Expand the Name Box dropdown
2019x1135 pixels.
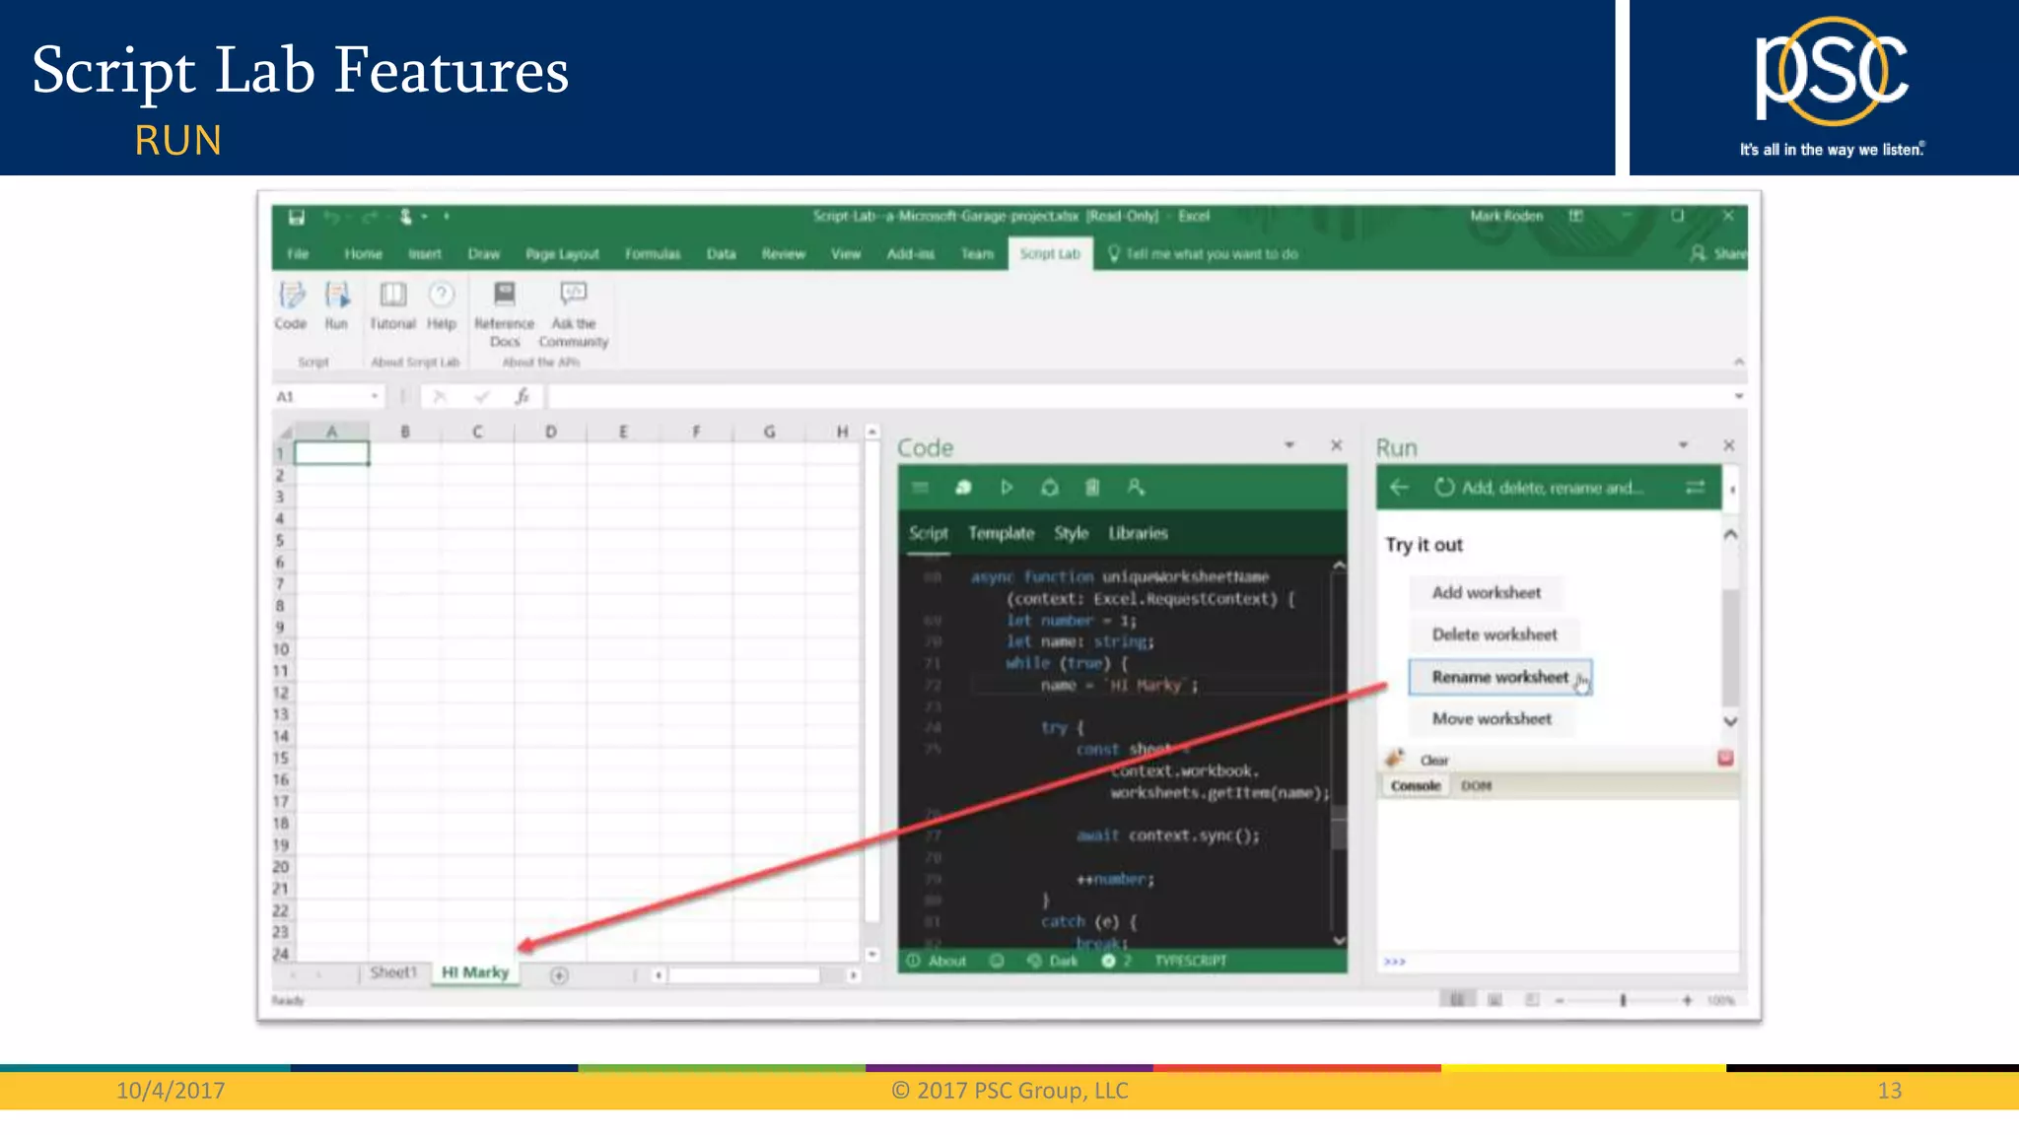click(375, 397)
